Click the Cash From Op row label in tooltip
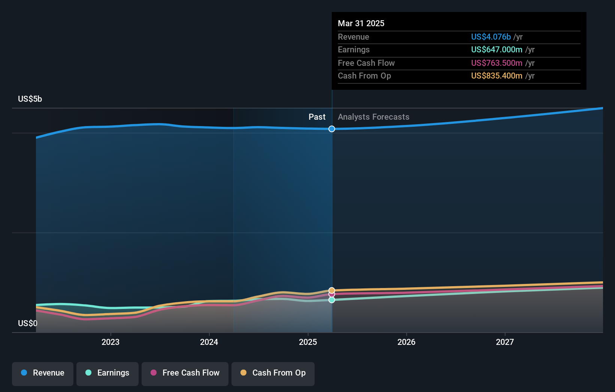This screenshot has width=615, height=392. coord(364,76)
